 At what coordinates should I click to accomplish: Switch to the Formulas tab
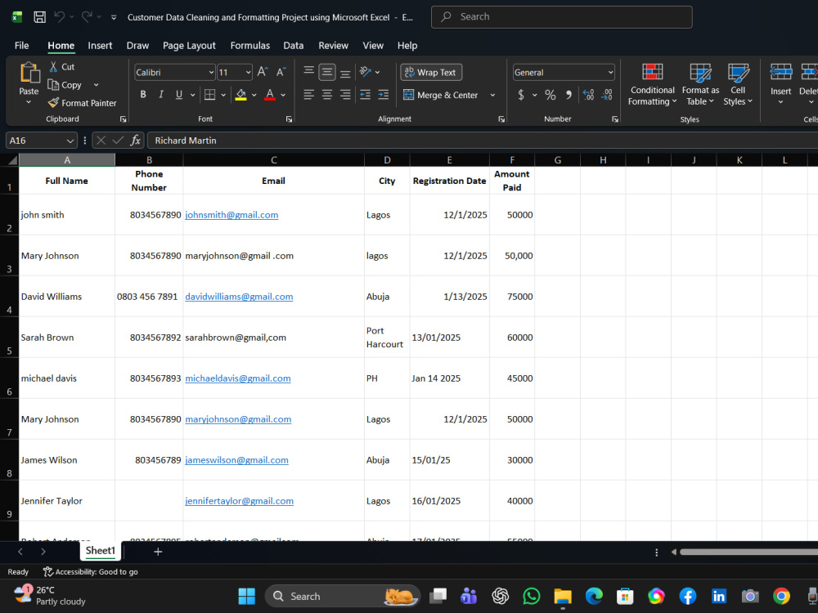[x=249, y=45]
